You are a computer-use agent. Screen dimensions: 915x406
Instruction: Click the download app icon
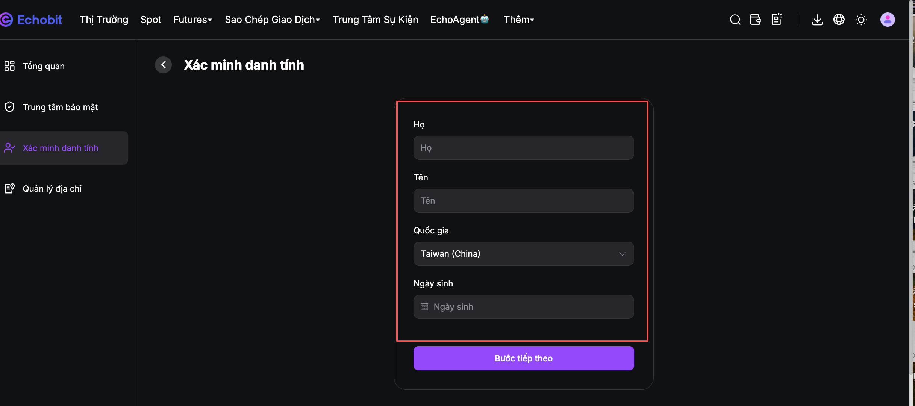(817, 20)
